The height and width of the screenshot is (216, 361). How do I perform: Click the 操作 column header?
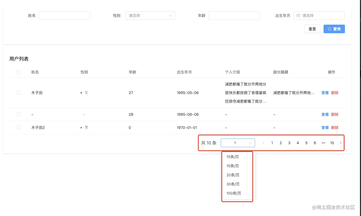[332, 72]
